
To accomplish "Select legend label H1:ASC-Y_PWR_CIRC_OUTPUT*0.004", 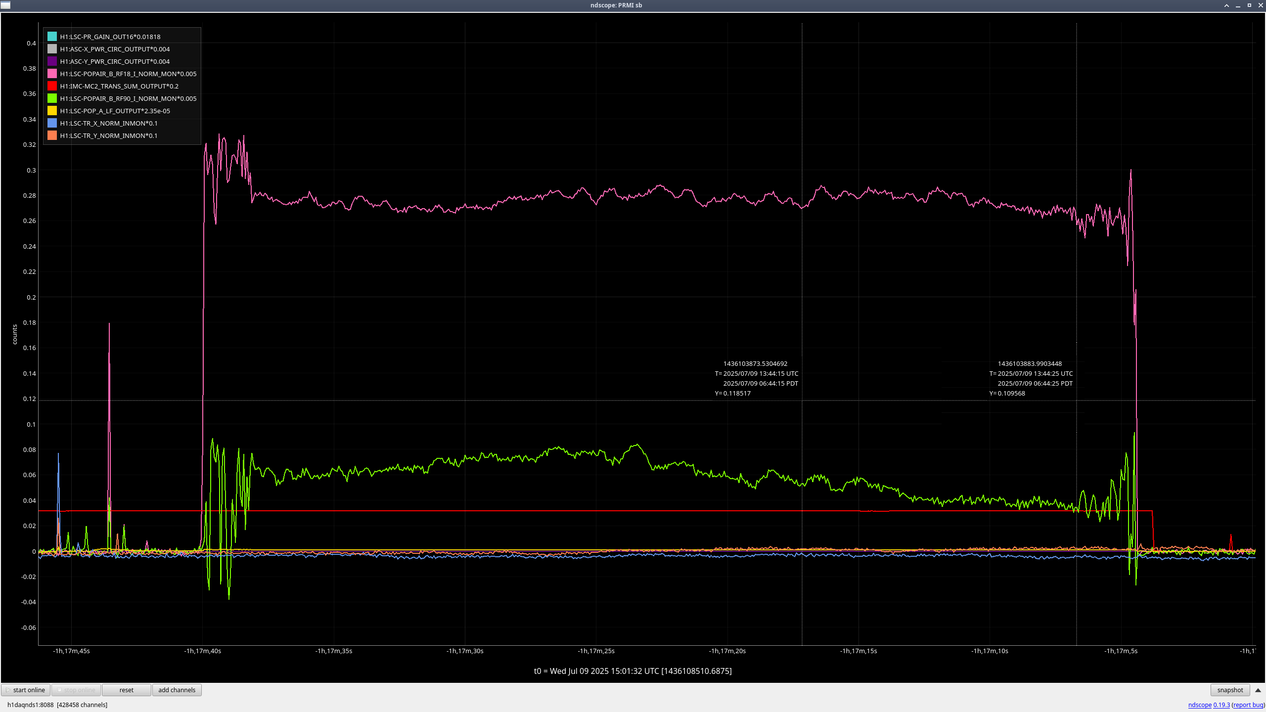I will [x=115, y=61].
